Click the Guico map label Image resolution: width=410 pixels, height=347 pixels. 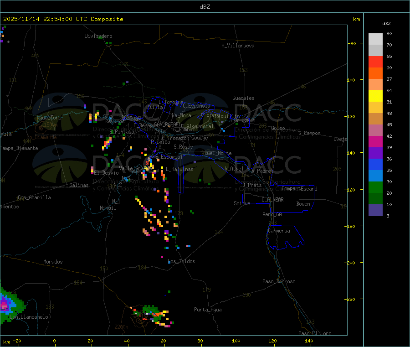click(278, 128)
